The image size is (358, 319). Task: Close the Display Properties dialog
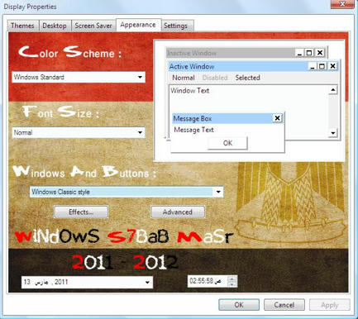(342, 4)
